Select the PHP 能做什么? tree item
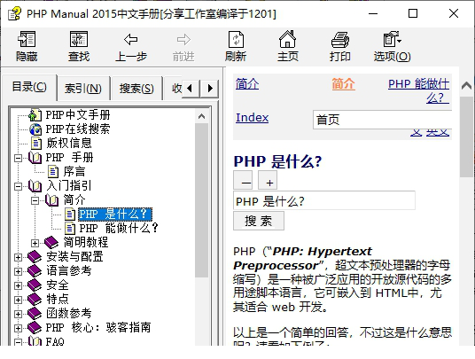 tap(119, 228)
